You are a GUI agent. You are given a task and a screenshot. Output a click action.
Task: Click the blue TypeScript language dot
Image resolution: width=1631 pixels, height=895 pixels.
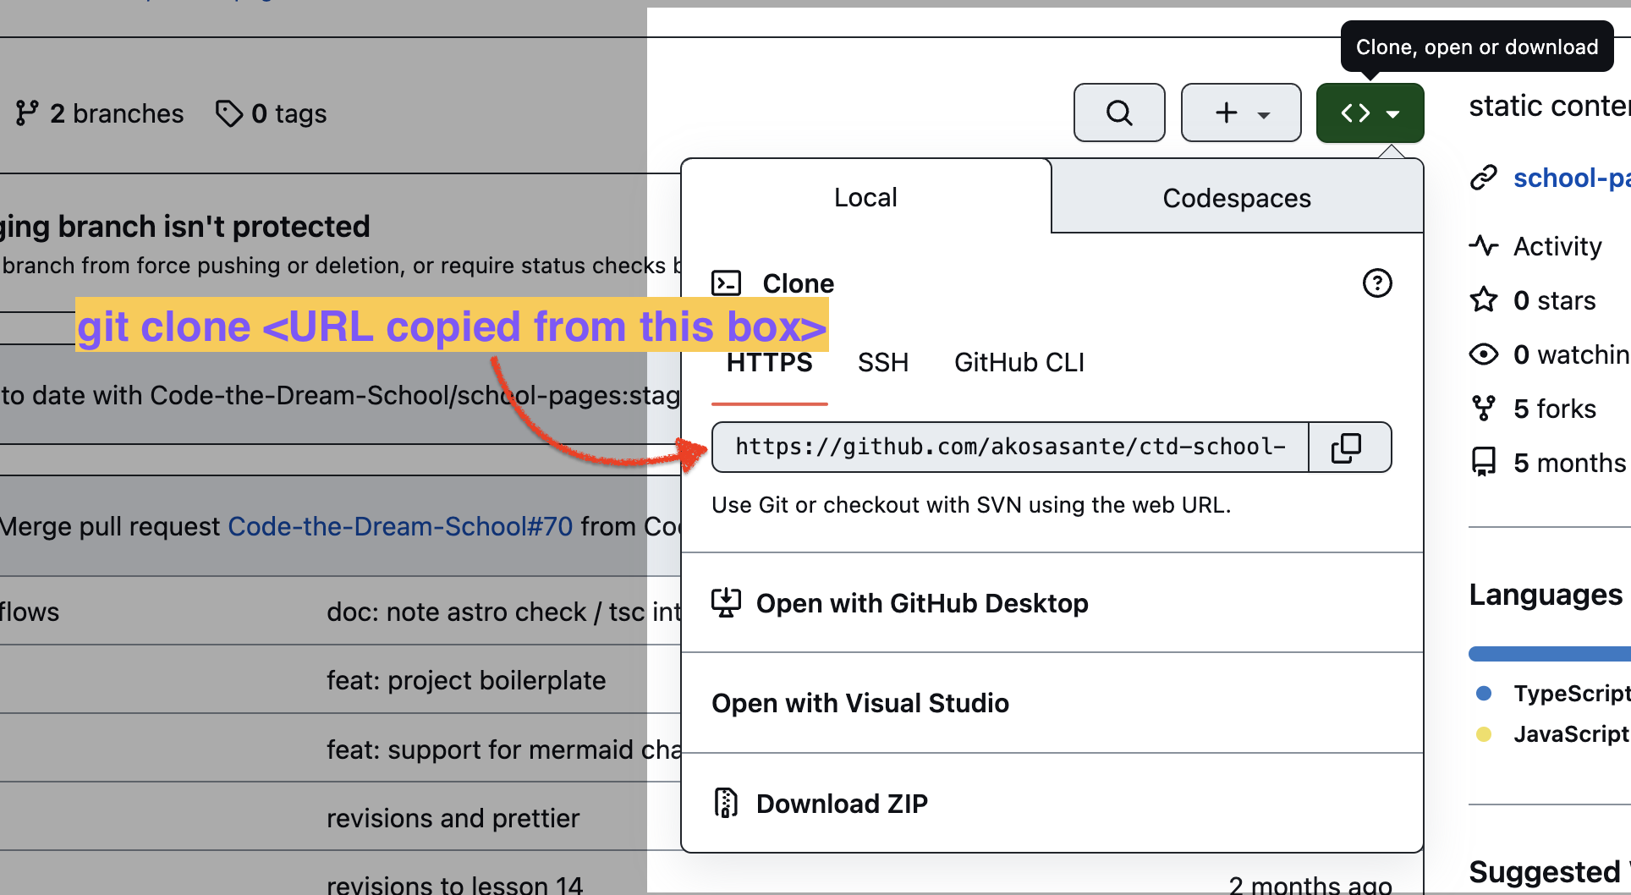point(1483,693)
